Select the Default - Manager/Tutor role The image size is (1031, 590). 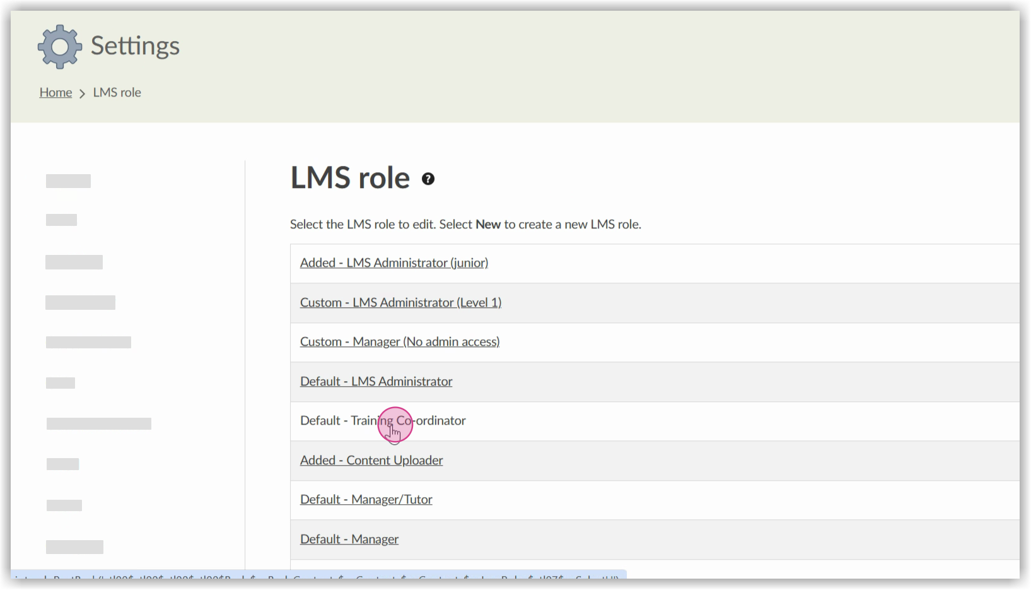pyautogui.click(x=366, y=499)
